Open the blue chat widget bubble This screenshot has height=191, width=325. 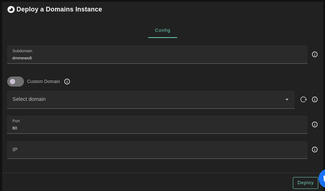tap(322, 178)
